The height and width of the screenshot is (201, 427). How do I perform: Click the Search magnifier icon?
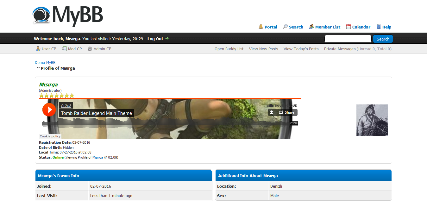tap(286, 27)
